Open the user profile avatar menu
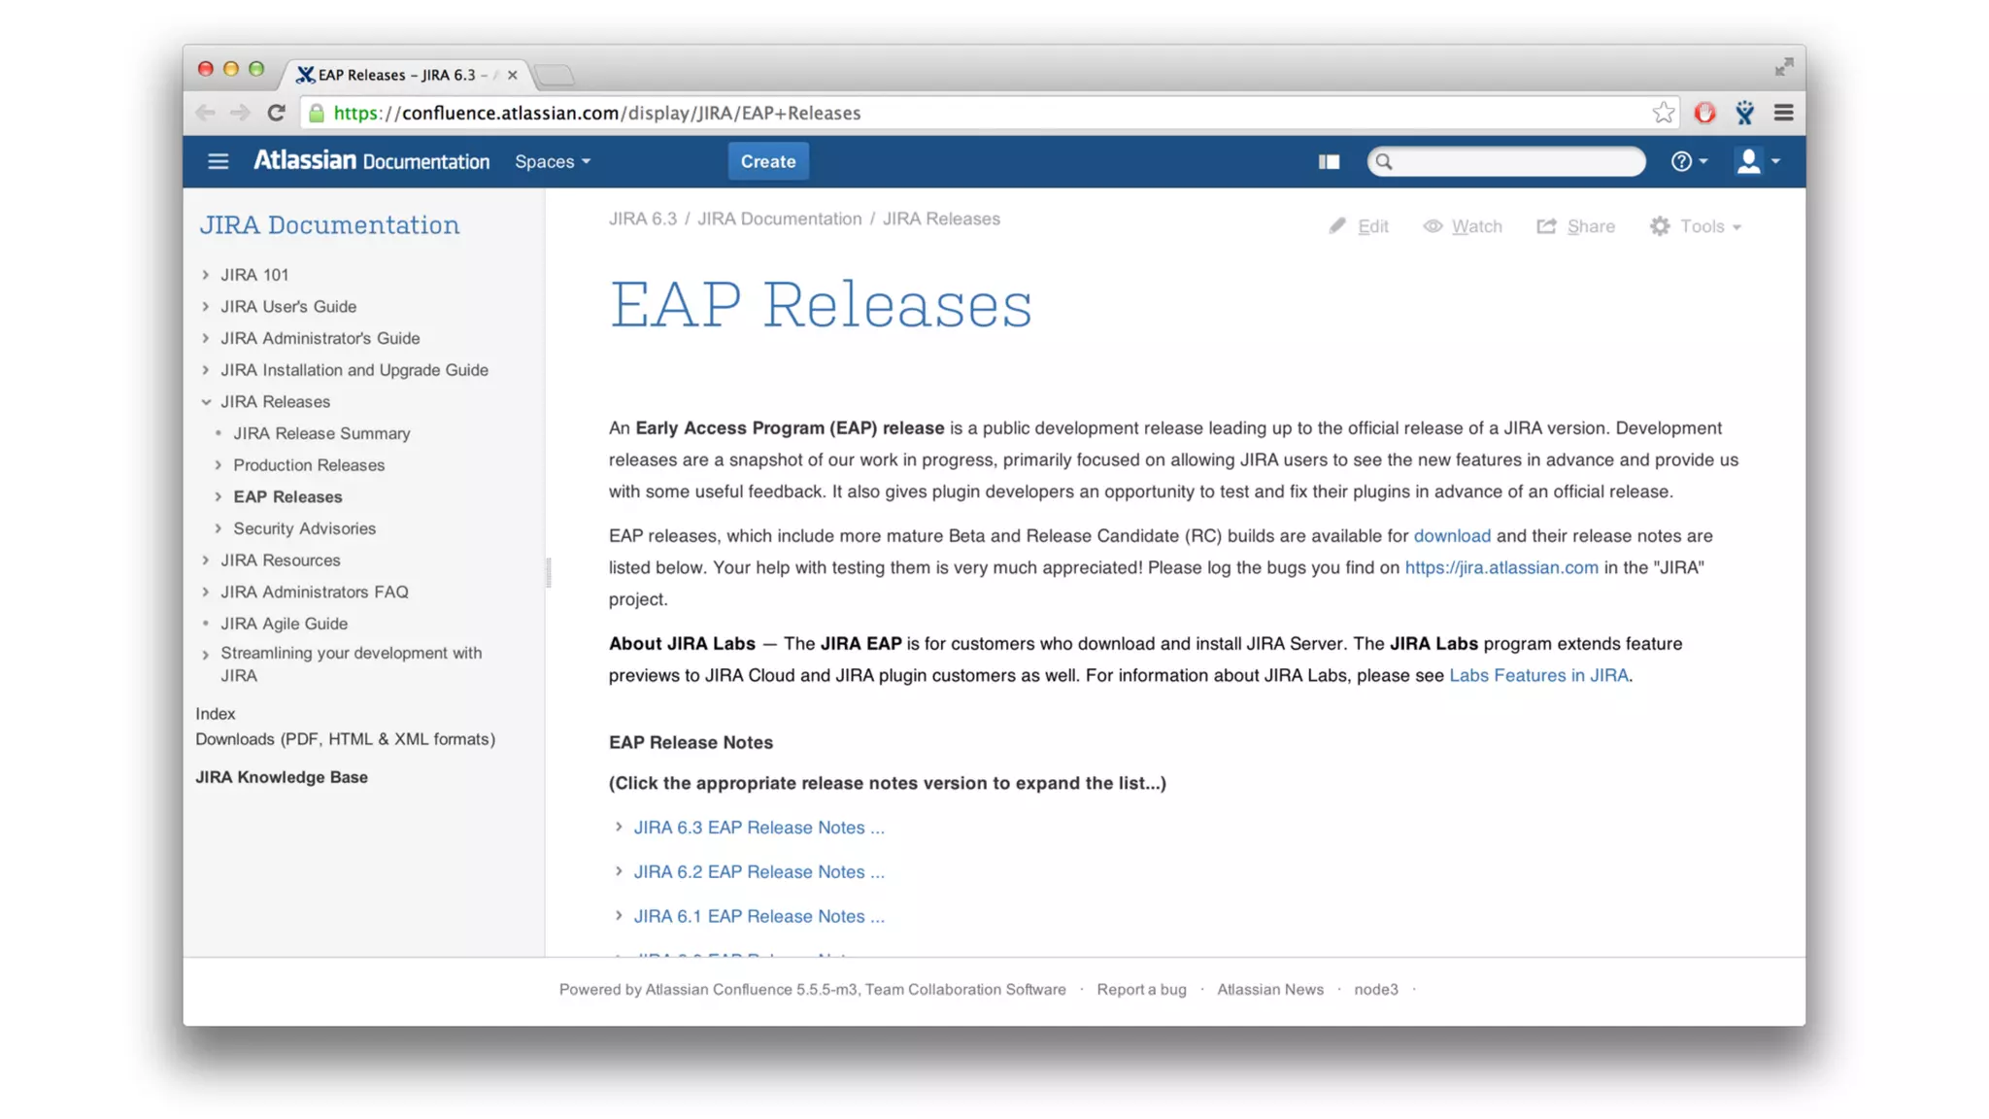1989x1119 pixels. tap(1756, 161)
